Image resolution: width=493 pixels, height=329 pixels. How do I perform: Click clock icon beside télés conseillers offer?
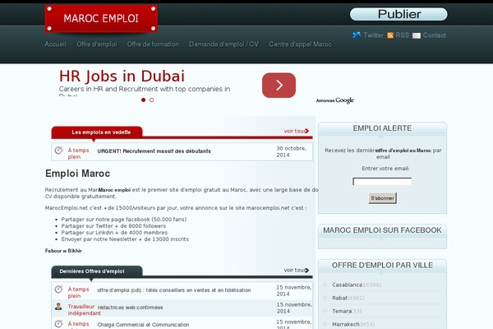(58, 289)
